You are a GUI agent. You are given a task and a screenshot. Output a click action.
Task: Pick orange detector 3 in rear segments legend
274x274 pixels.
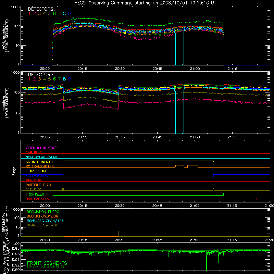(39, 79)
